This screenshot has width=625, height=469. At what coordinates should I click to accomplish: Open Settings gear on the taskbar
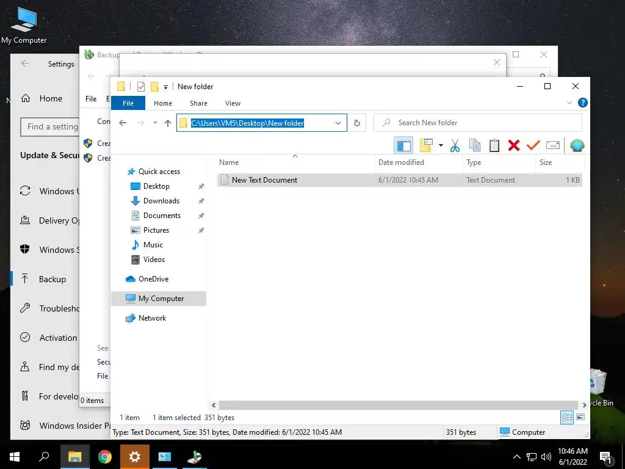(x=135, y=457)
